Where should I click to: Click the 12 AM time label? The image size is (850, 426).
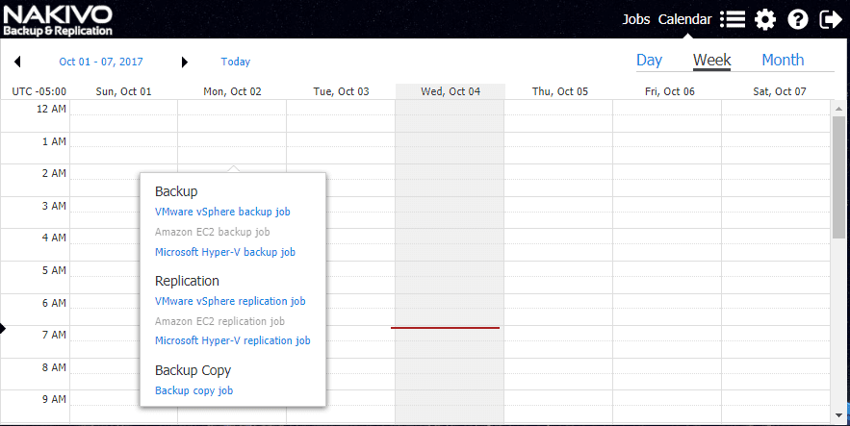pos(51,109)
